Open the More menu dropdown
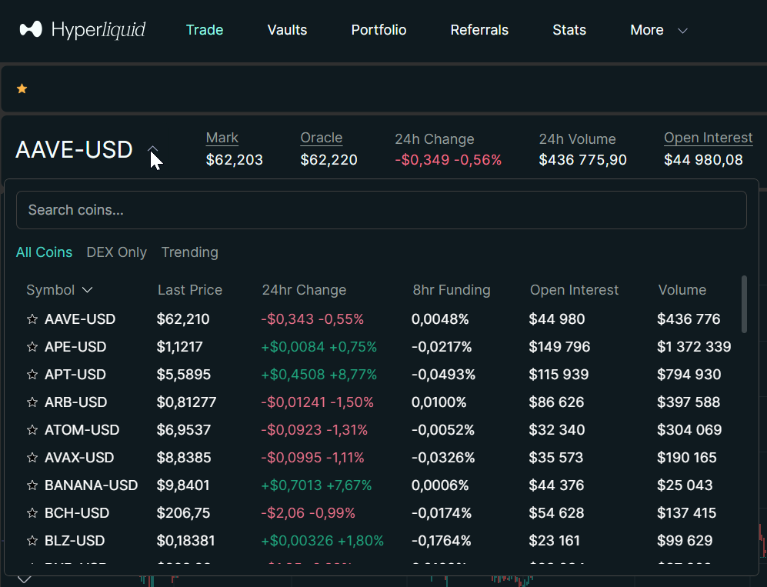The height and width of the screenshot is (587, 767). (658, 30)
